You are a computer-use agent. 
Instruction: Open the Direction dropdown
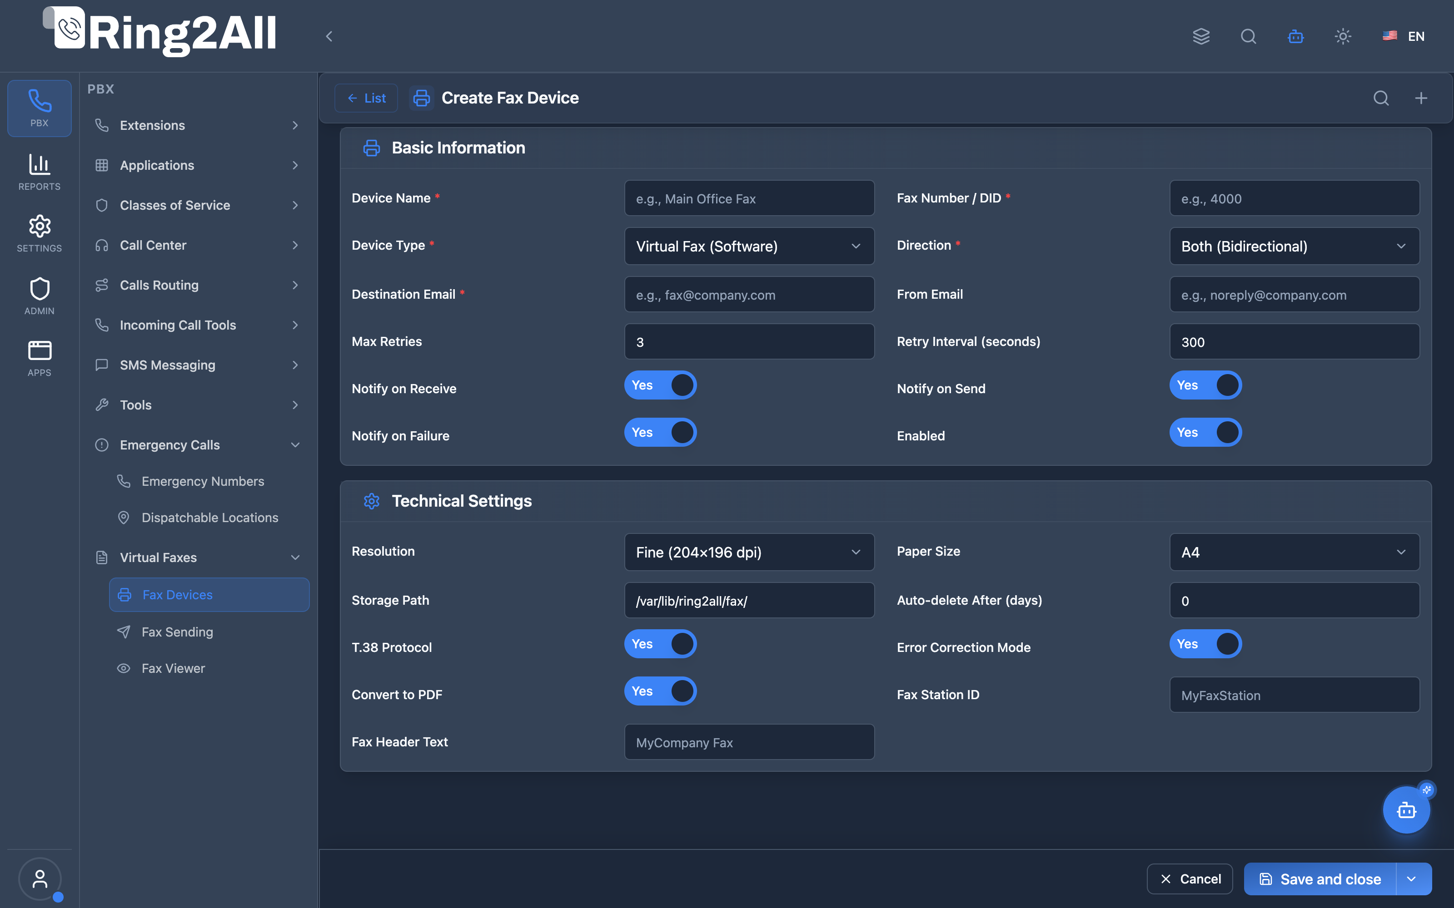point(1294,246)
